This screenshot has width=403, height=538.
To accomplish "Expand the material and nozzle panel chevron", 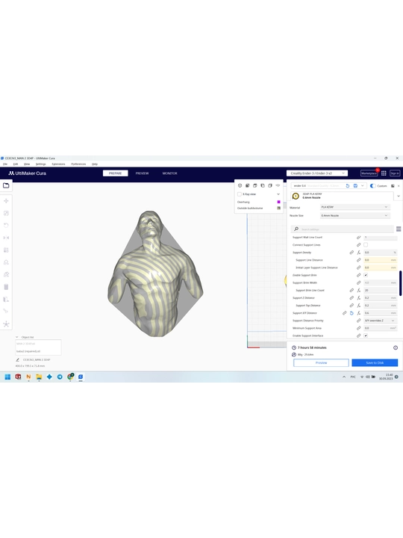I will 399,196.
